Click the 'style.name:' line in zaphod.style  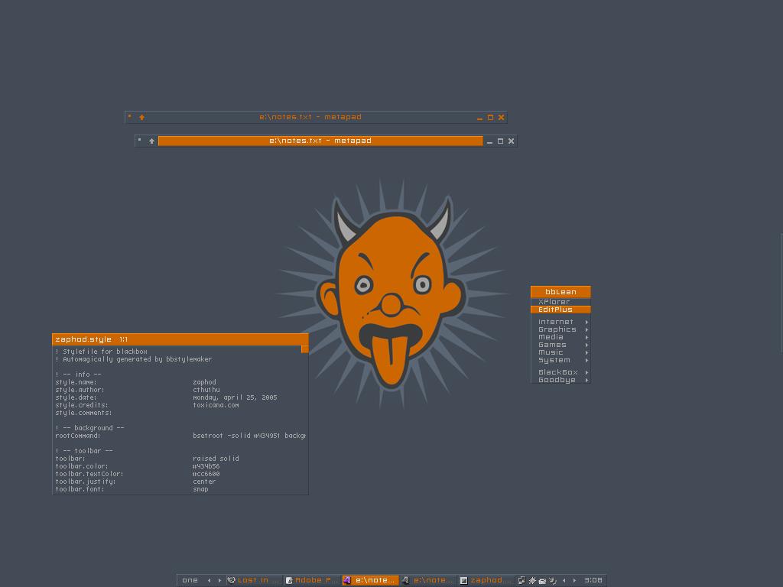76,382
